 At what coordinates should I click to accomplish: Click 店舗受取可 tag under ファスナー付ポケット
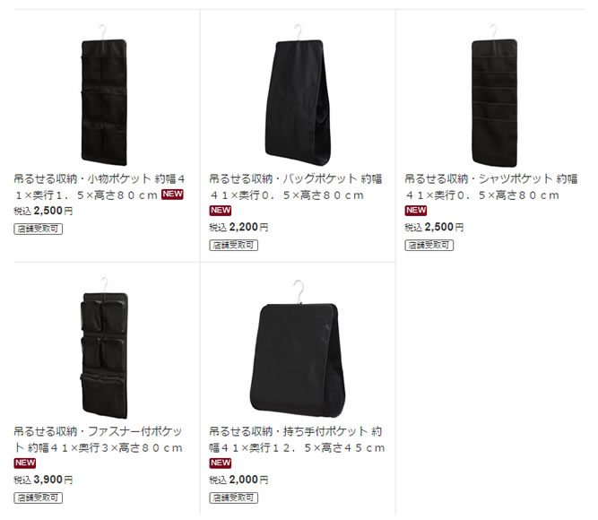(x=39, y=498)
